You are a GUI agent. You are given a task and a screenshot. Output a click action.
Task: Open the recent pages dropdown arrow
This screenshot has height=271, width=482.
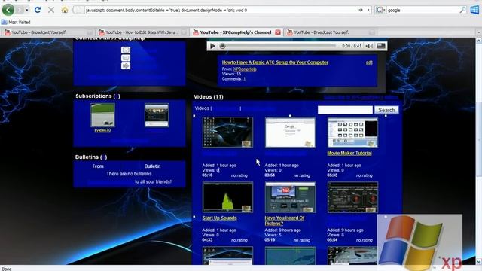[27, 10]
